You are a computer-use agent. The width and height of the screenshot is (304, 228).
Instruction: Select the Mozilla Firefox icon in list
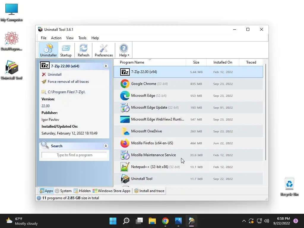pos(125,143)
